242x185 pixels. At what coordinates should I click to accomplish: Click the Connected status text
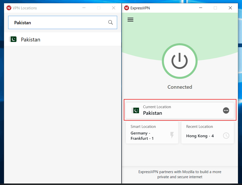[180, 87]
